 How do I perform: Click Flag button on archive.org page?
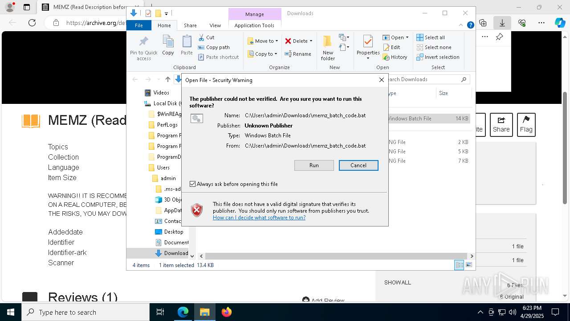point(526,125)
